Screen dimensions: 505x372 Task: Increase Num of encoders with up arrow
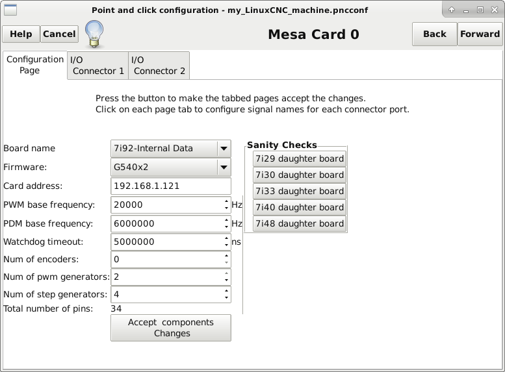[226, 256]
